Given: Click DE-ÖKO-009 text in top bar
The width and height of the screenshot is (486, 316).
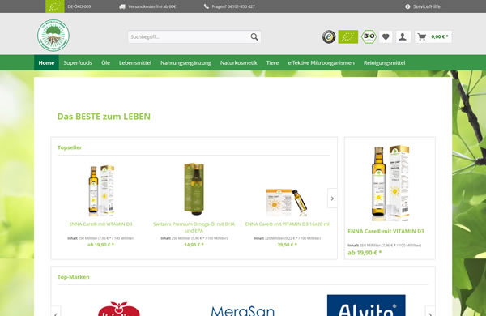Looking at the screenshot, I should 79,6.
